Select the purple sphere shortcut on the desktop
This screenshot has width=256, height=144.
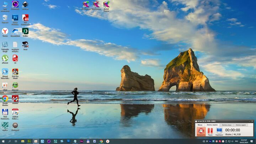coord(15,5)
